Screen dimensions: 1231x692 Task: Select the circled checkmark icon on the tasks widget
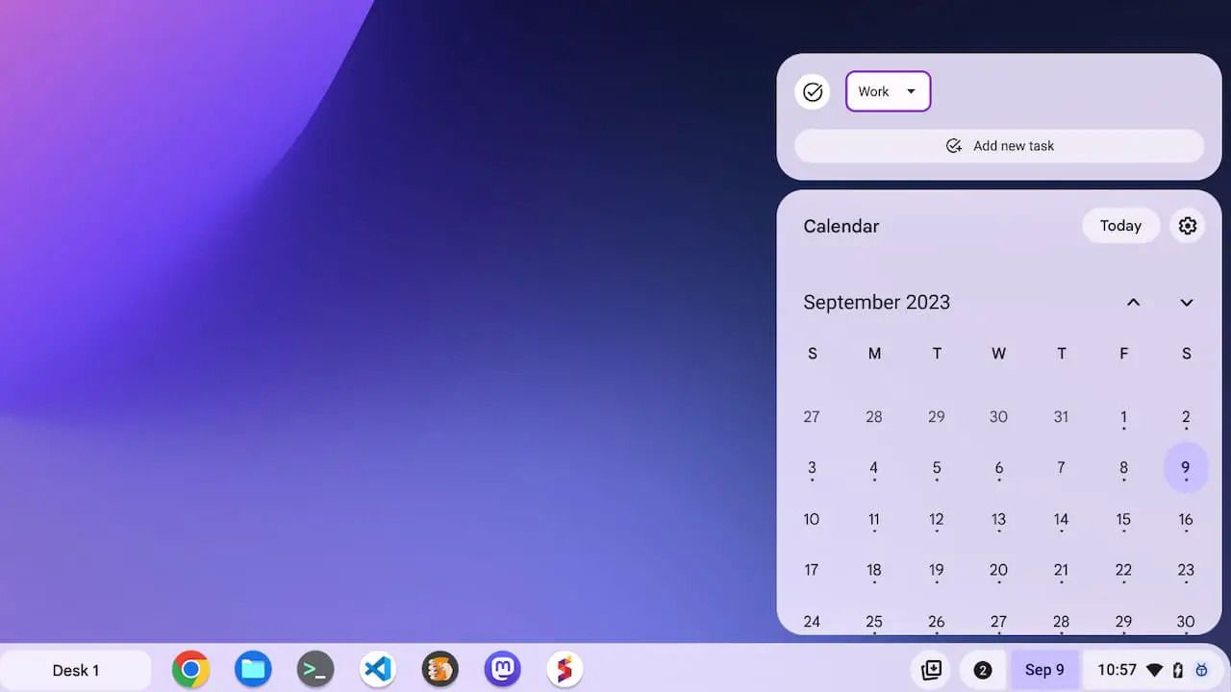coord(813,91)
